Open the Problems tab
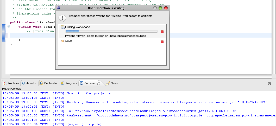 [11, 83]
